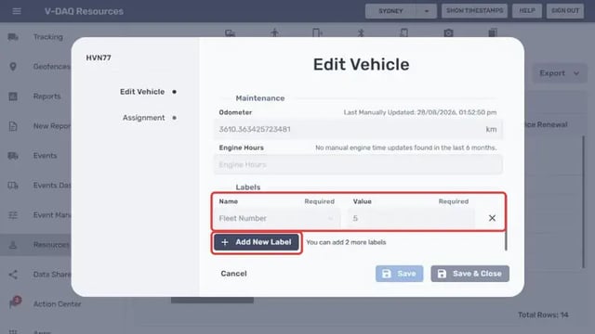The image size is (595, 334).
Task: Click Cancel in Edit Vehicle dialog
Action: (x=233, y=274)
